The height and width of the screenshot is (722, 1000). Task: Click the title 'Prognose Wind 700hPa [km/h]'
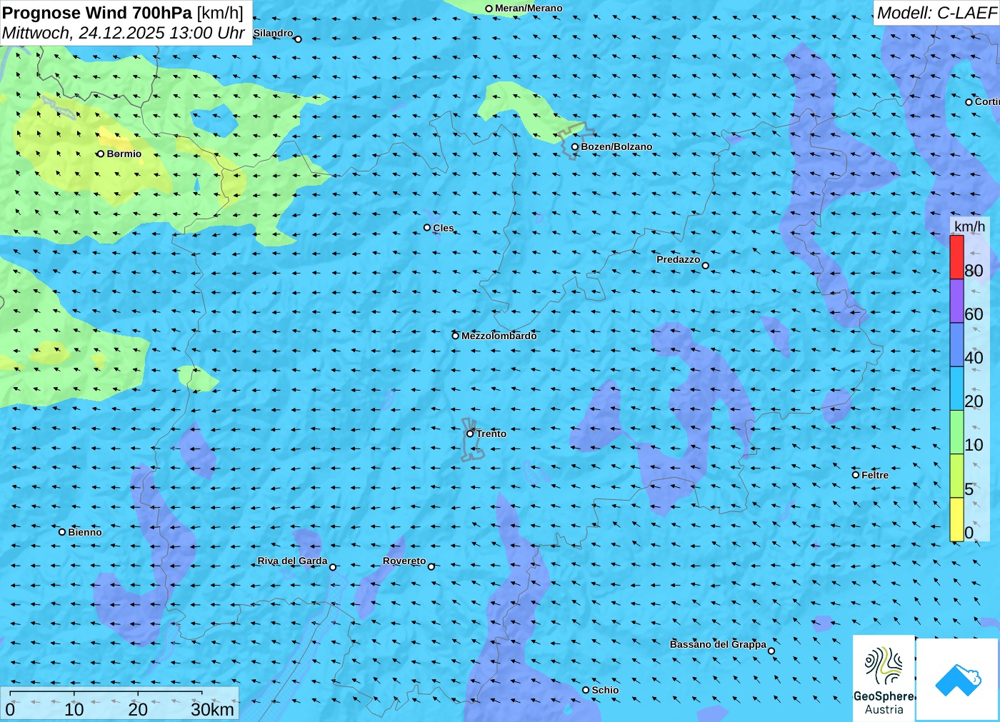123,13
